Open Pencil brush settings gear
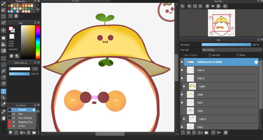263x140 pixels. click(34, 110)
